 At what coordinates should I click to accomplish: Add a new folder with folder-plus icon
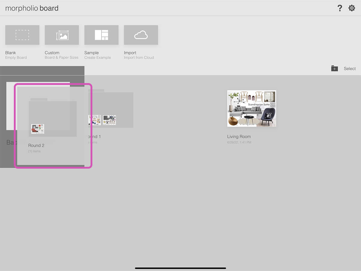(x=335, y=68)
